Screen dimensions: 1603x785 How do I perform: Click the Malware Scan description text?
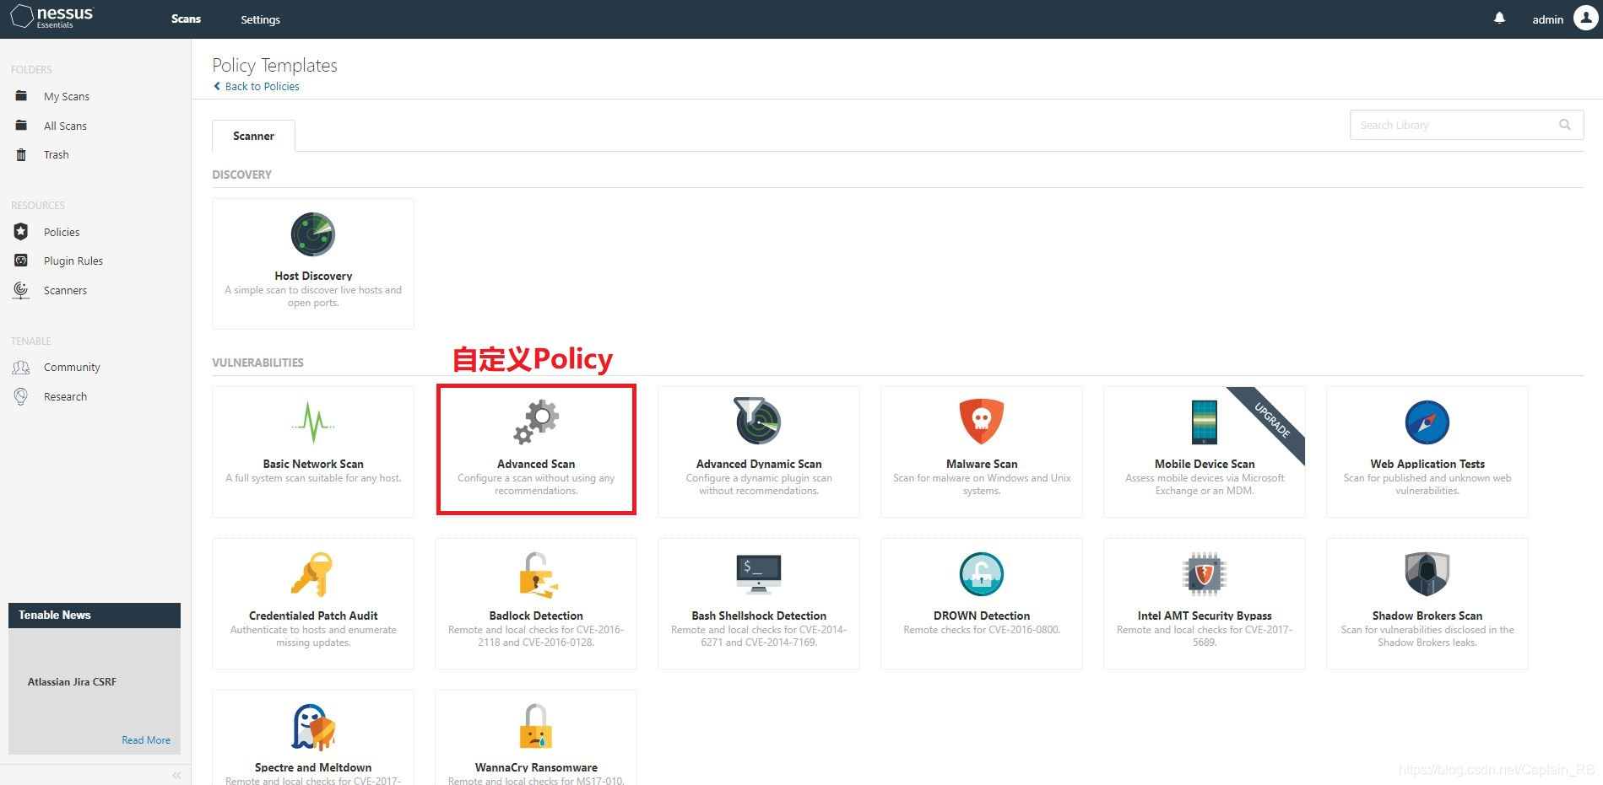click(982, 484)
